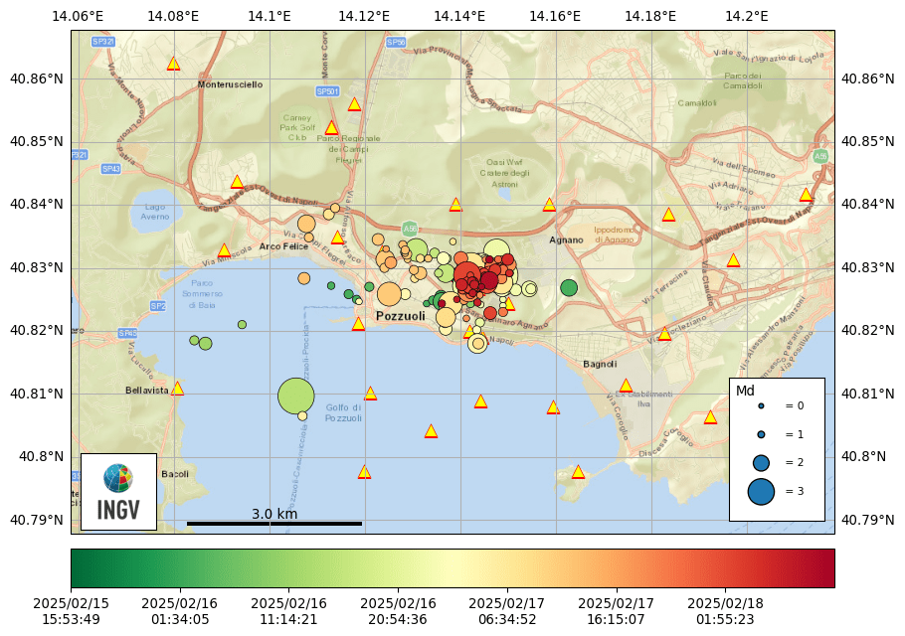The image size is (905, 636).
Task: Select the dark green circle near Agnano
Action: 569,287
